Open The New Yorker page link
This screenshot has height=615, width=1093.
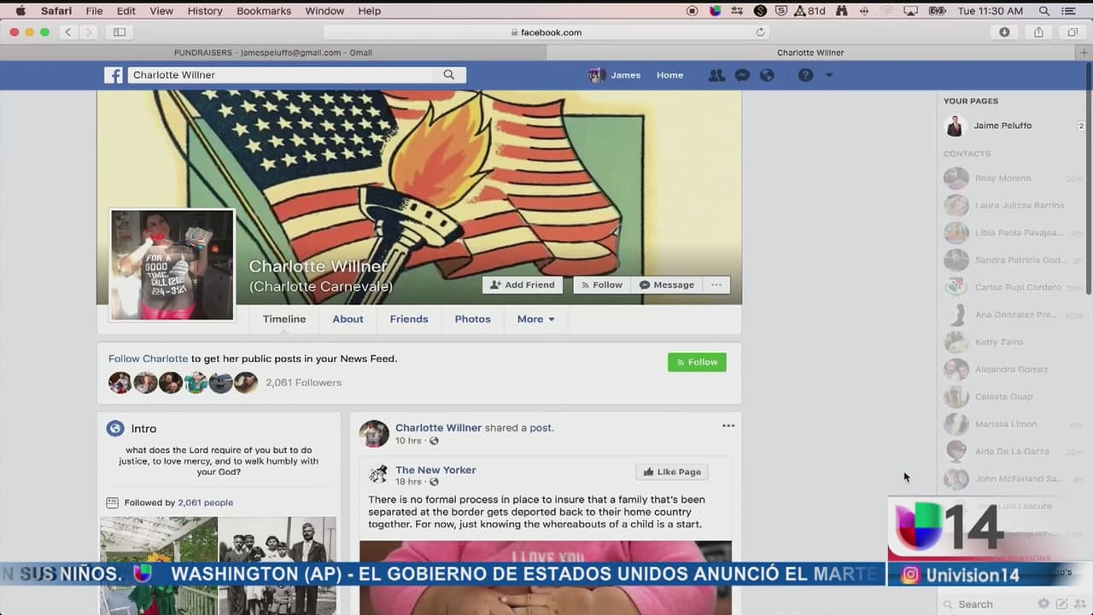(435, 470)
